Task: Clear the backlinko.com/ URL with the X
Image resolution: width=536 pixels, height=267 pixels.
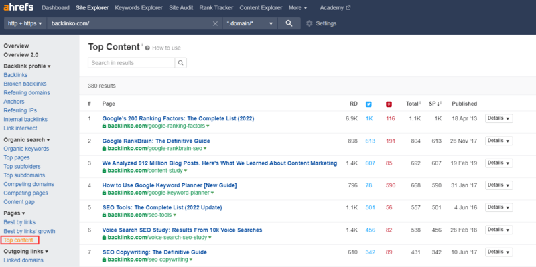Action: tap(215, 23)
